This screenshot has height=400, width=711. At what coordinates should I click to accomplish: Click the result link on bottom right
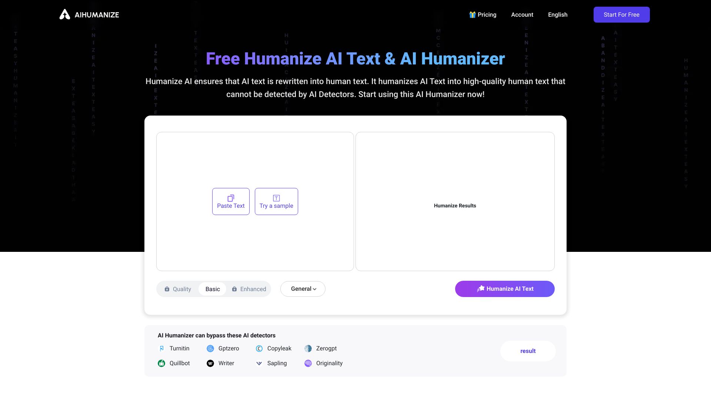pos(528,351)
